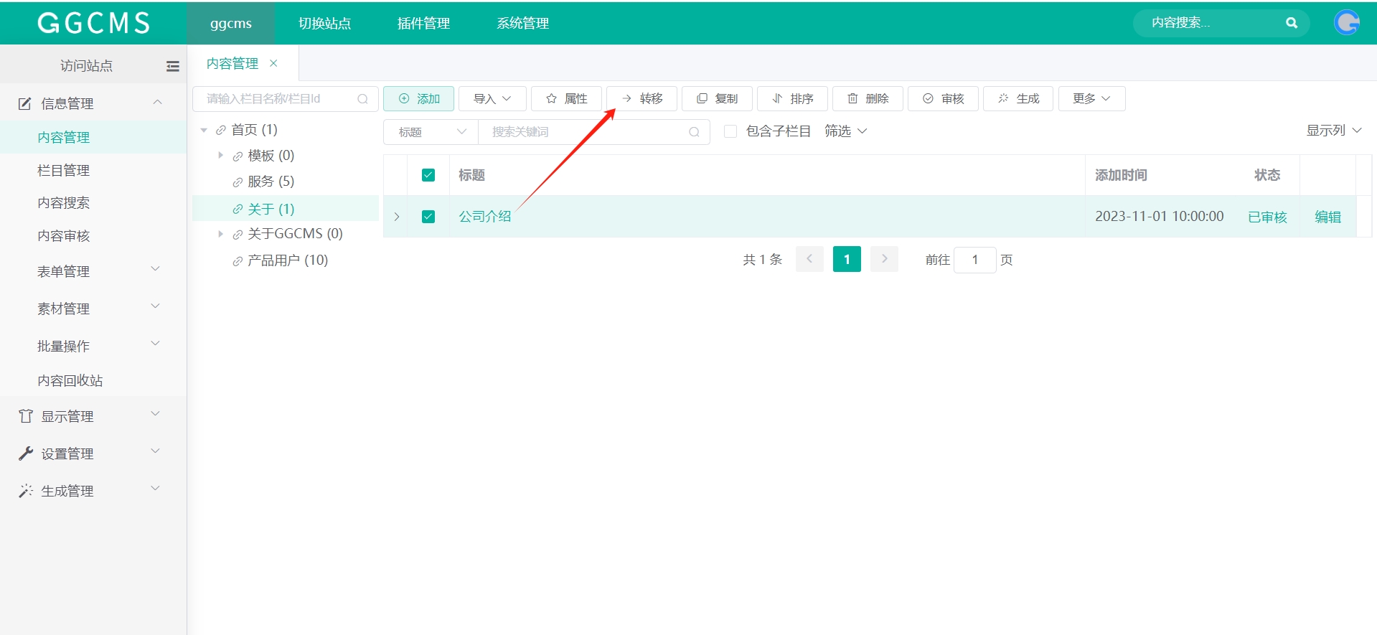Open the 更多 dropdown

click(1091, 98)
